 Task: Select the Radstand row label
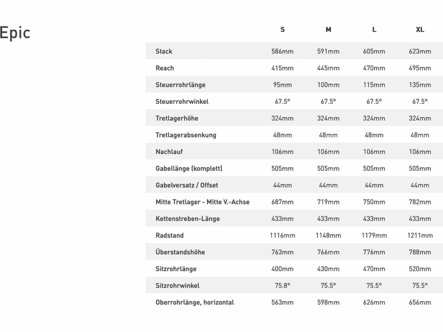point(170,235)
